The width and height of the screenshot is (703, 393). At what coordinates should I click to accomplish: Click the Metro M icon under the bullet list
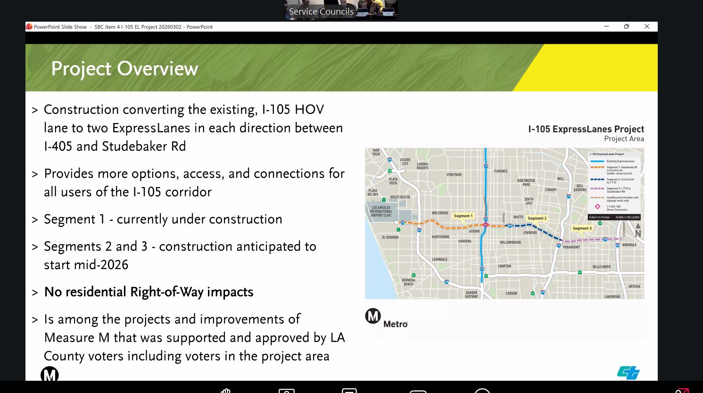(x=50, y=375)
